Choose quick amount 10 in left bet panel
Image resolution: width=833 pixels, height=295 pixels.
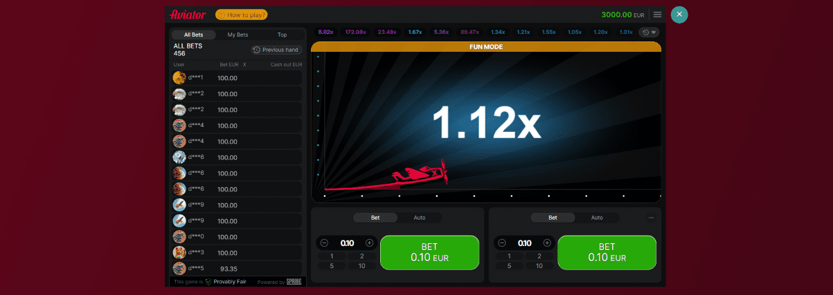pos(361,265)
